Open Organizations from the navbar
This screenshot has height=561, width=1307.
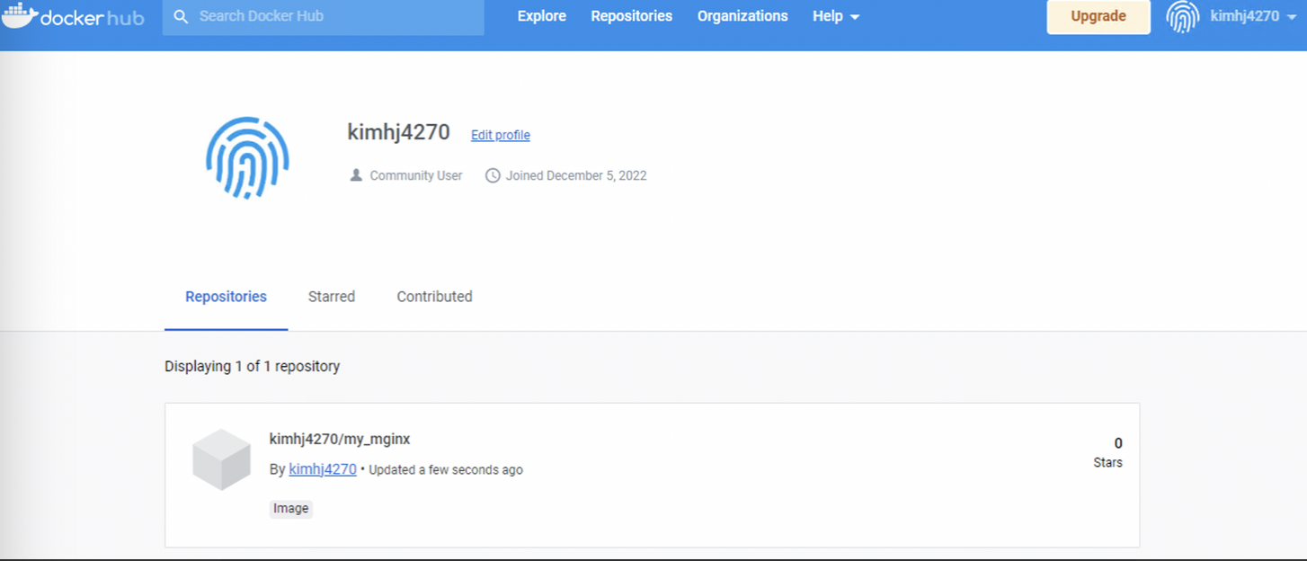tap(742, 16)
